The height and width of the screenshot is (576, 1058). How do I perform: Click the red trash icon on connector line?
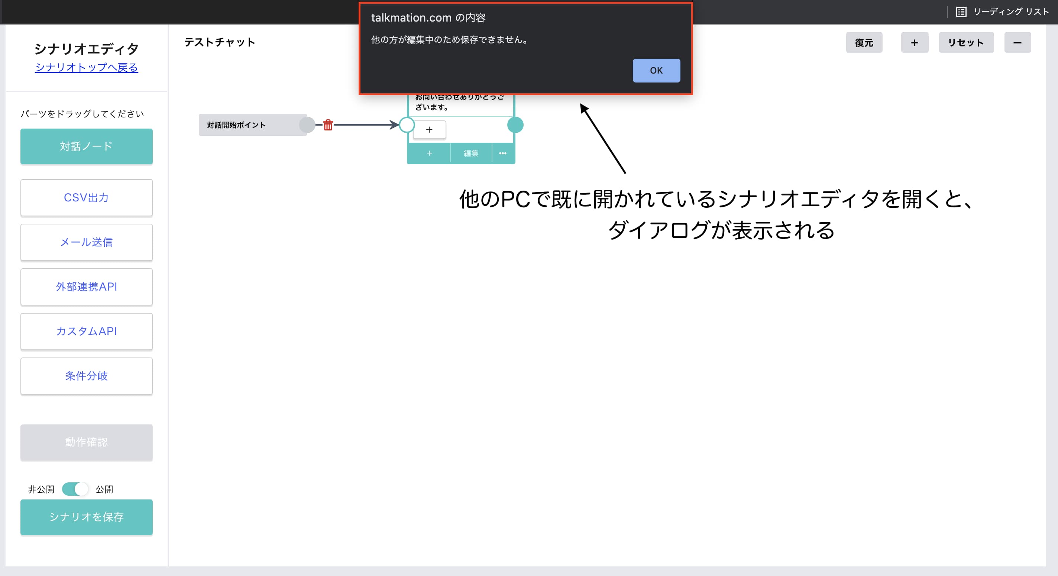click(328, 125)
